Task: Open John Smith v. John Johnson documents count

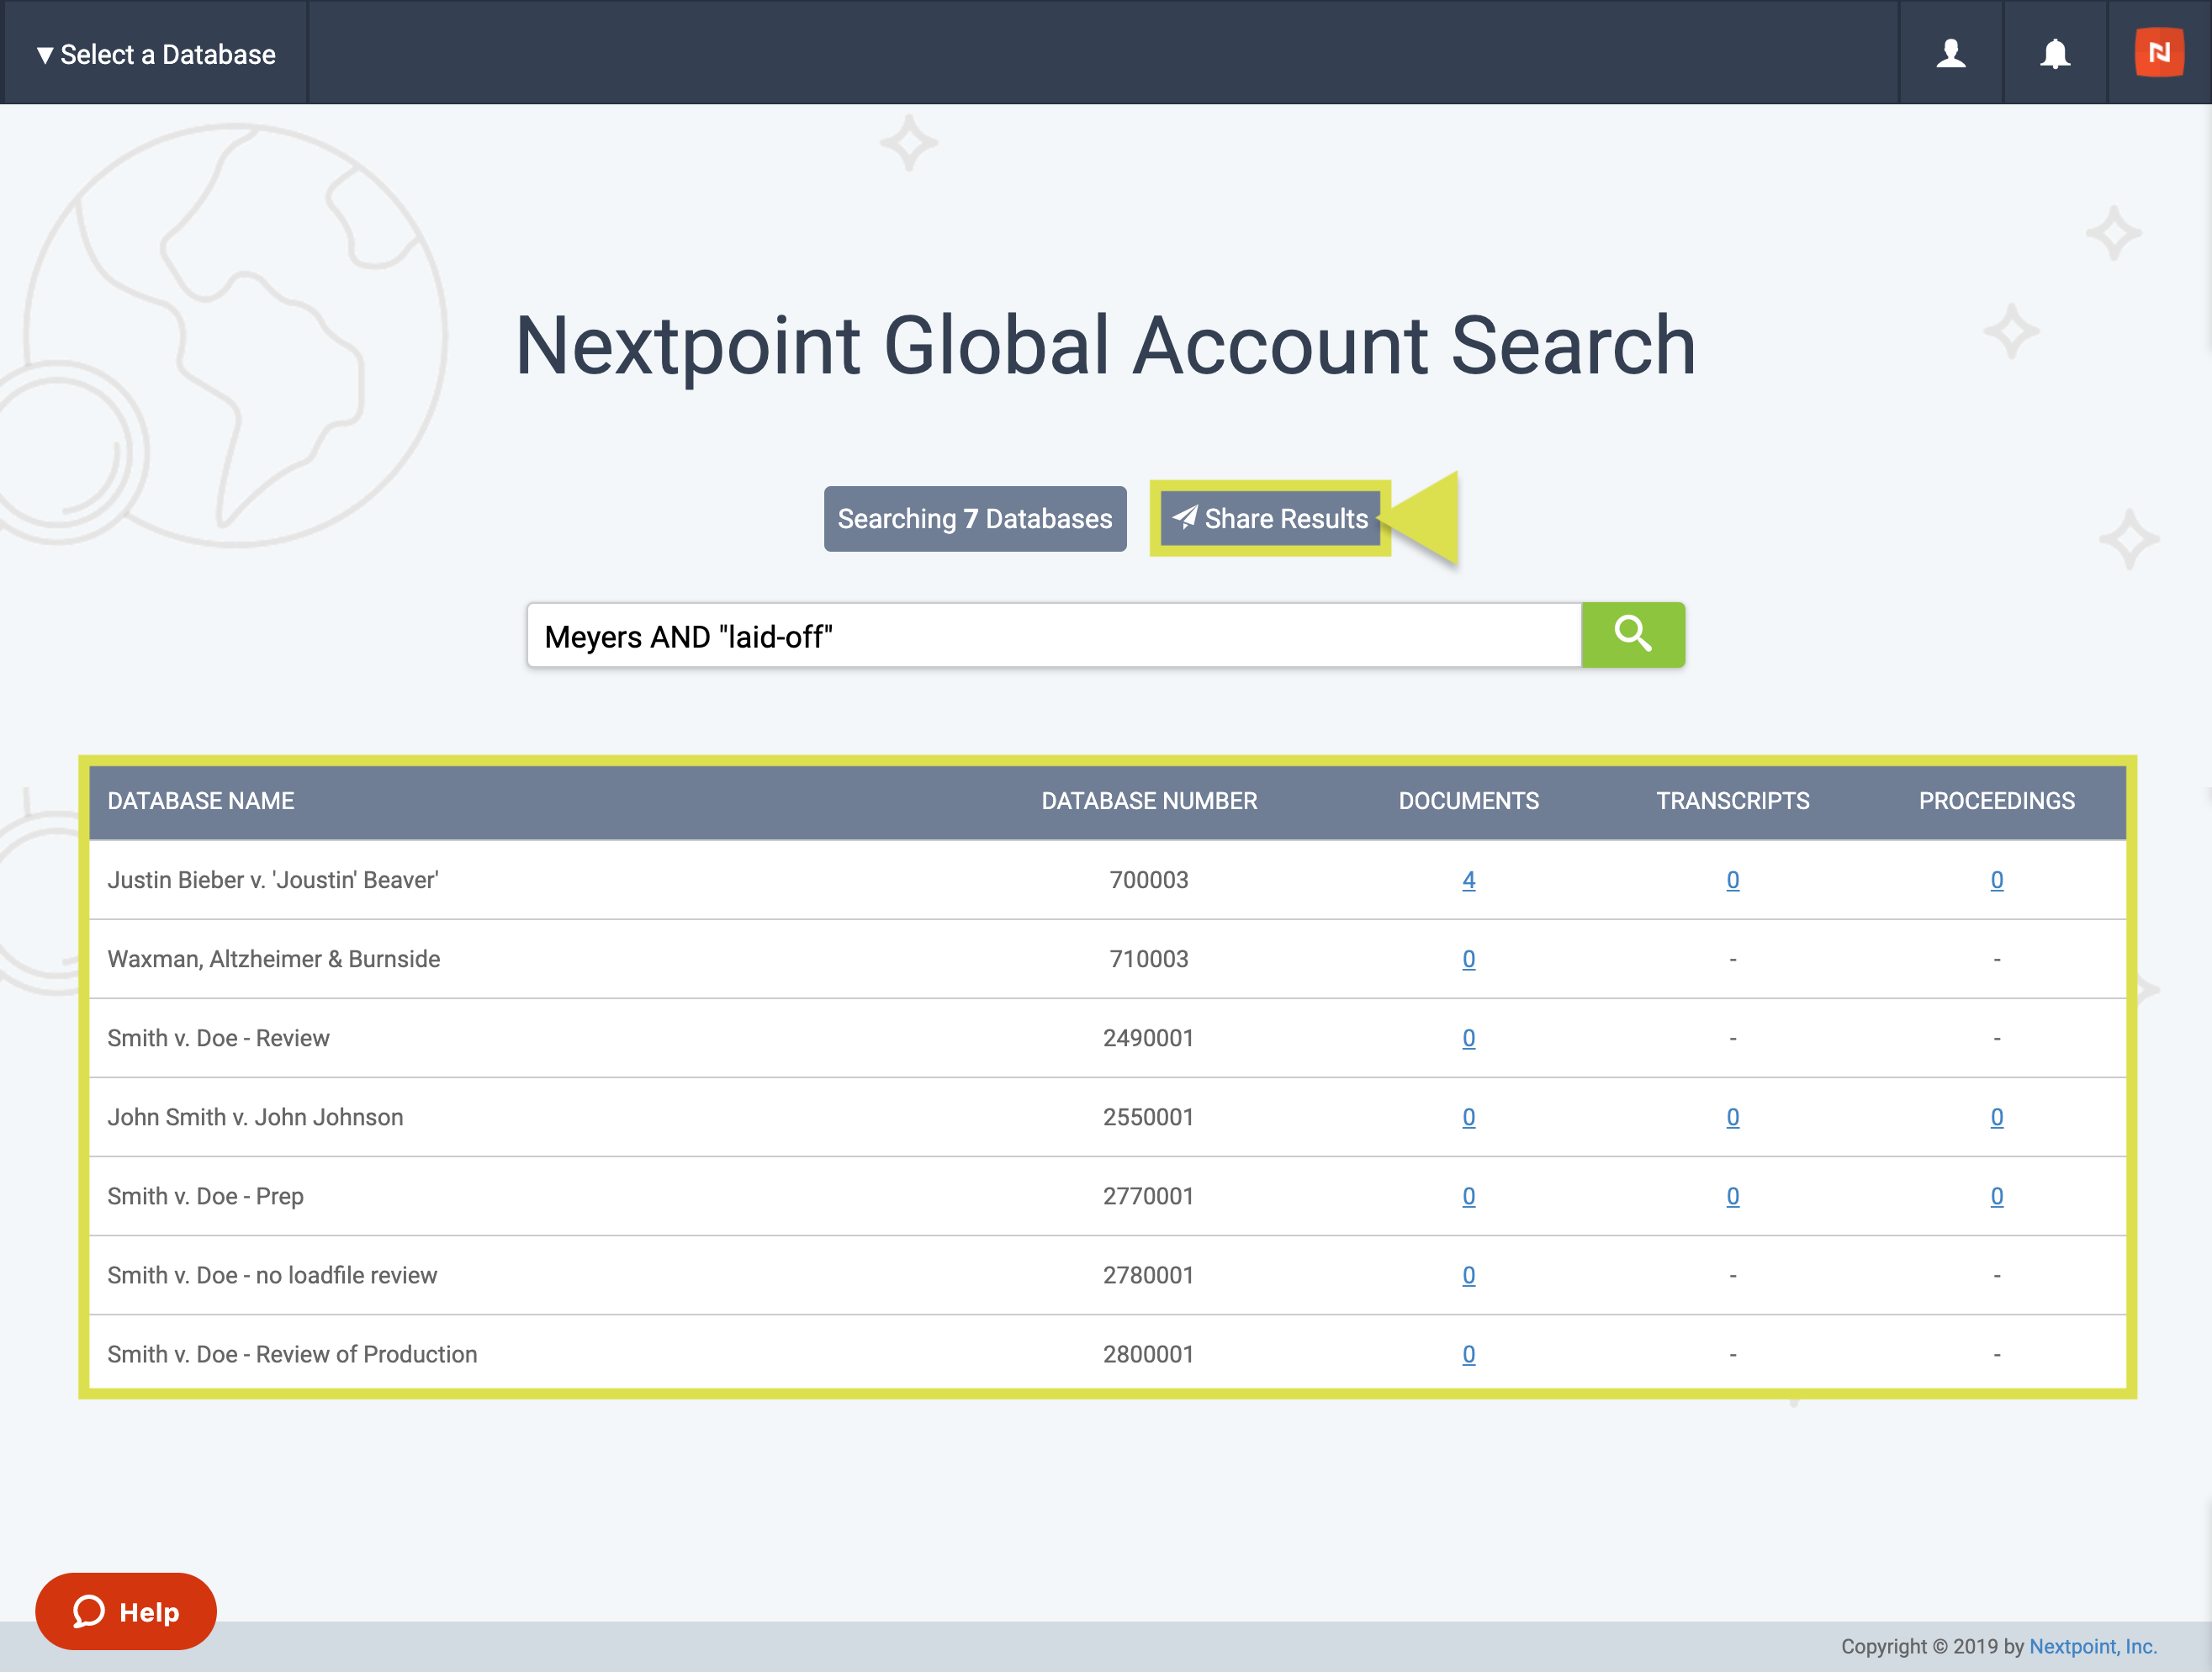Action: 1468,1117
